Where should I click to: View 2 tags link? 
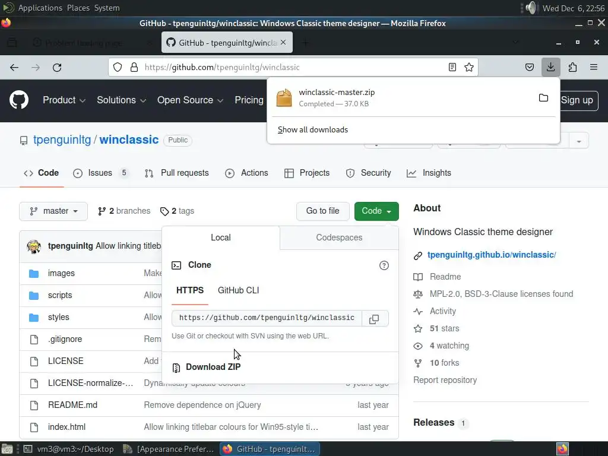click(x=177, y=211)
